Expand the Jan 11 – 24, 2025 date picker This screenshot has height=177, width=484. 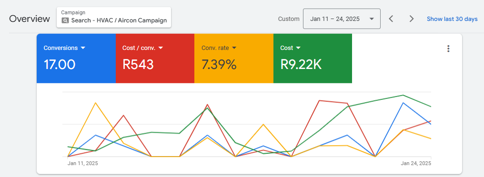342,19
